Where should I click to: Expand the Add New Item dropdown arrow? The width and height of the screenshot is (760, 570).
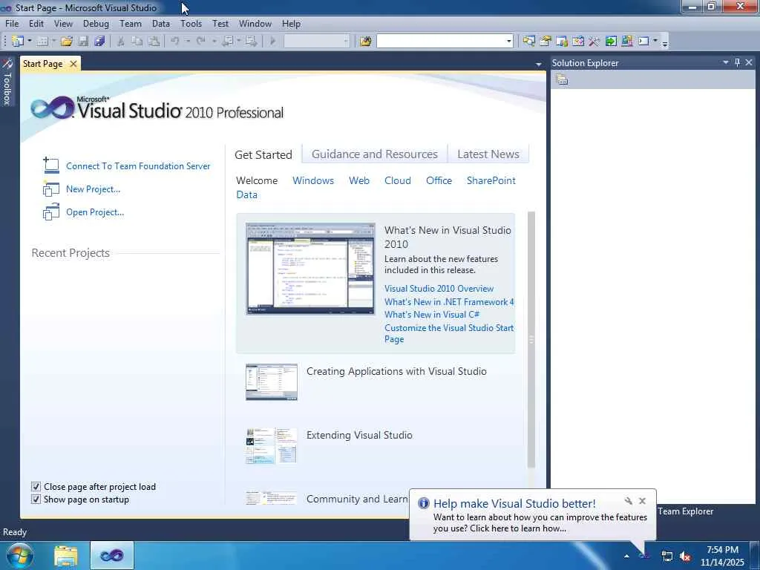click(x=53, y=42)
